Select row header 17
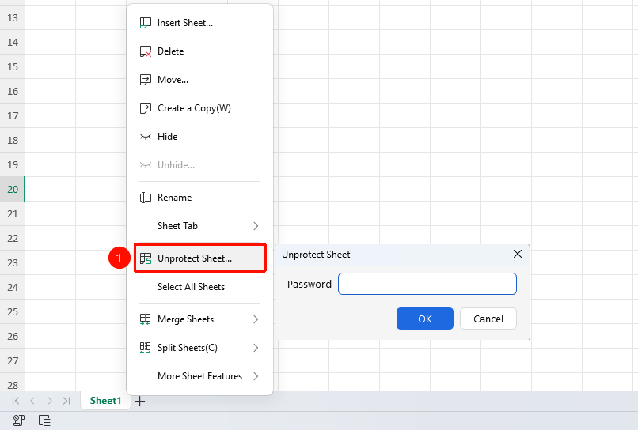 [13, 116]
